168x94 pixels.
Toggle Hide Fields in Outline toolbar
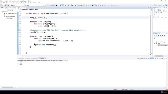159,36
